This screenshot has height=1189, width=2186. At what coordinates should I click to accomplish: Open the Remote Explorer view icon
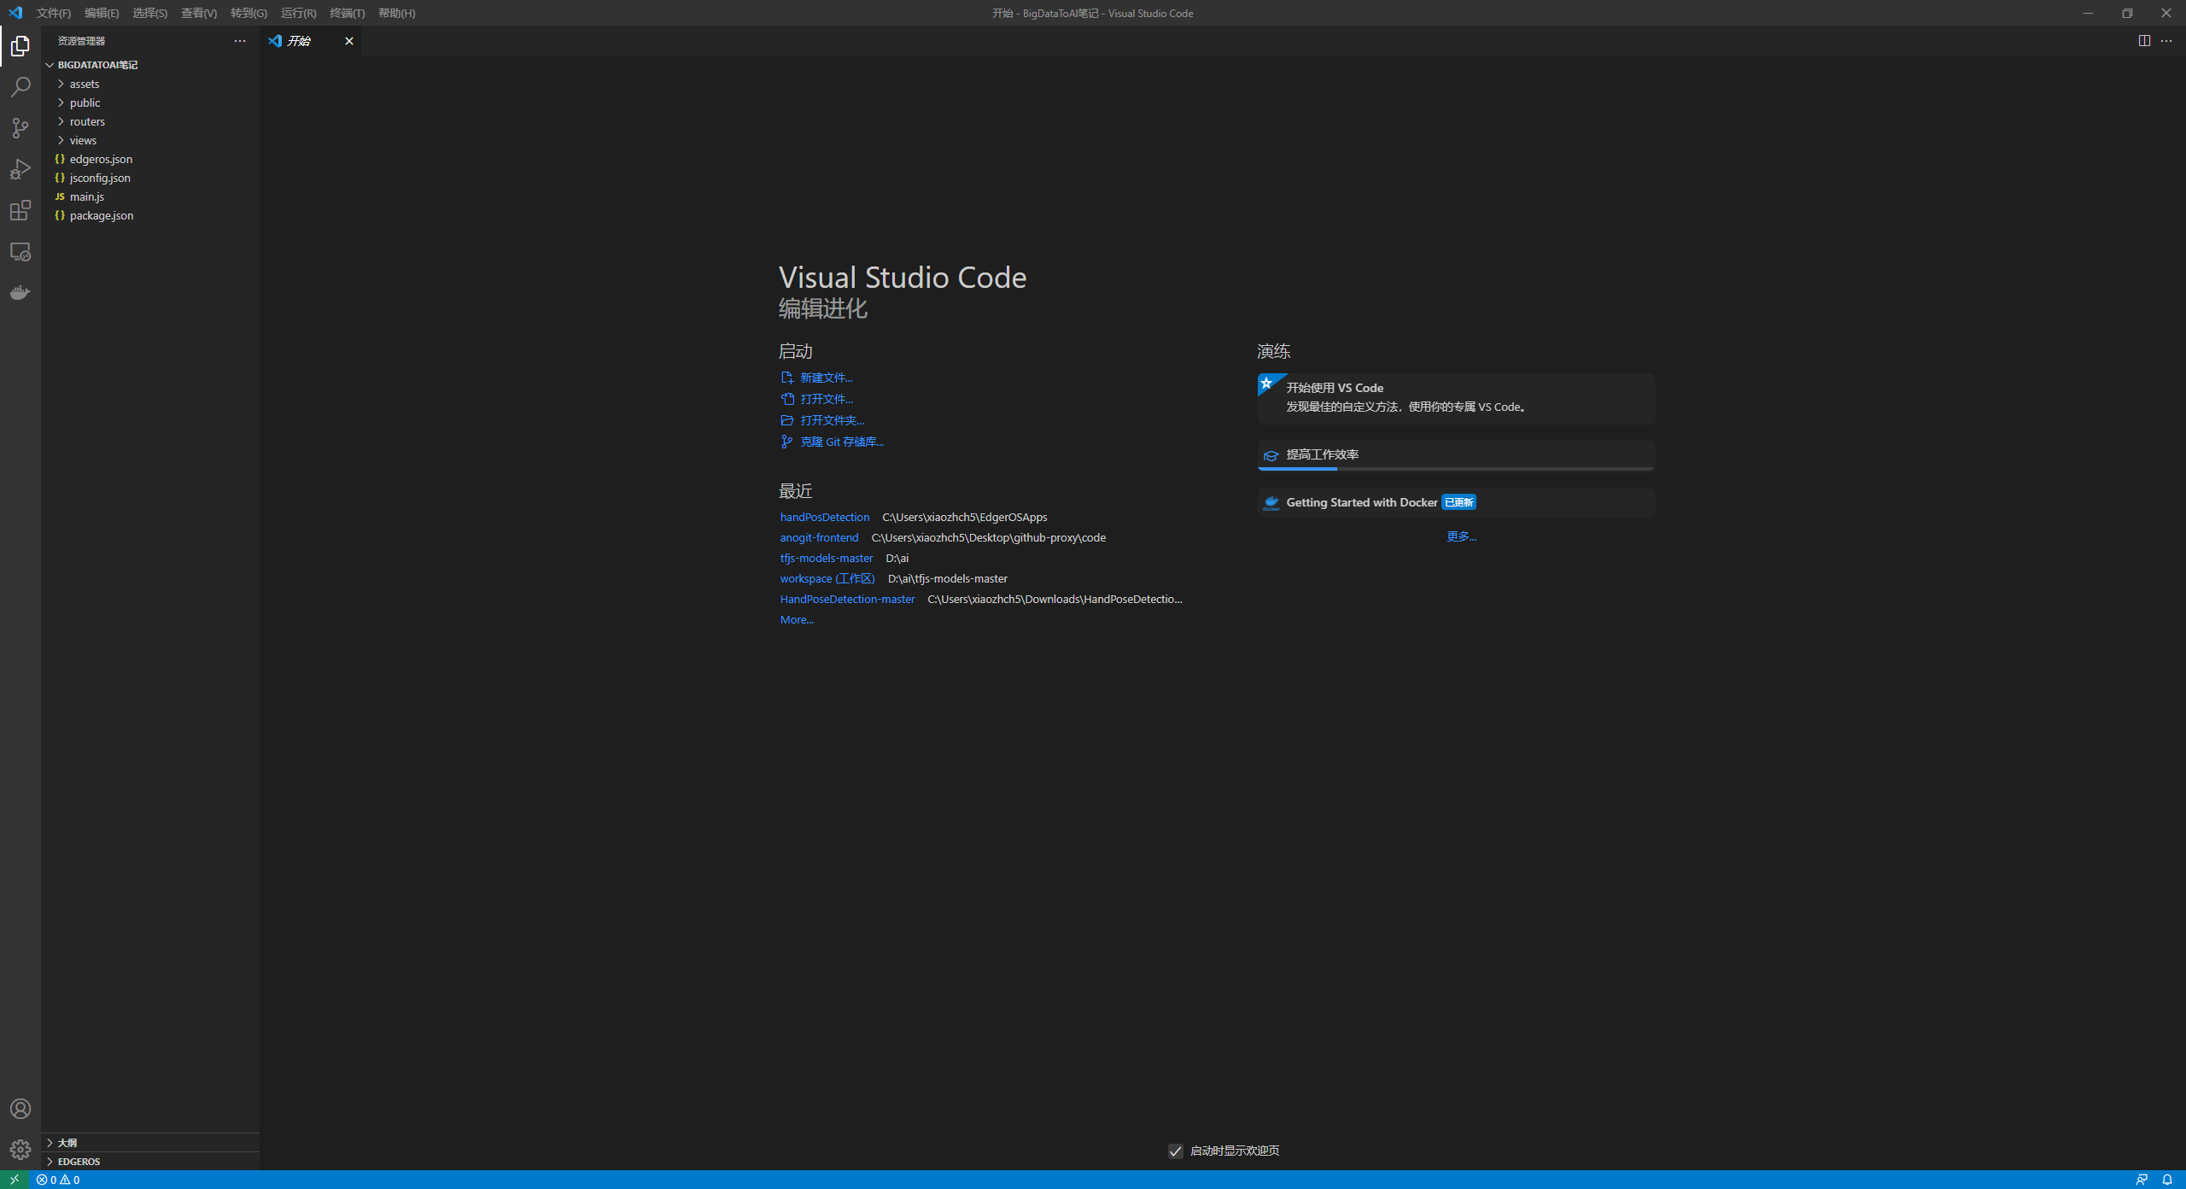tap(20, 252)
